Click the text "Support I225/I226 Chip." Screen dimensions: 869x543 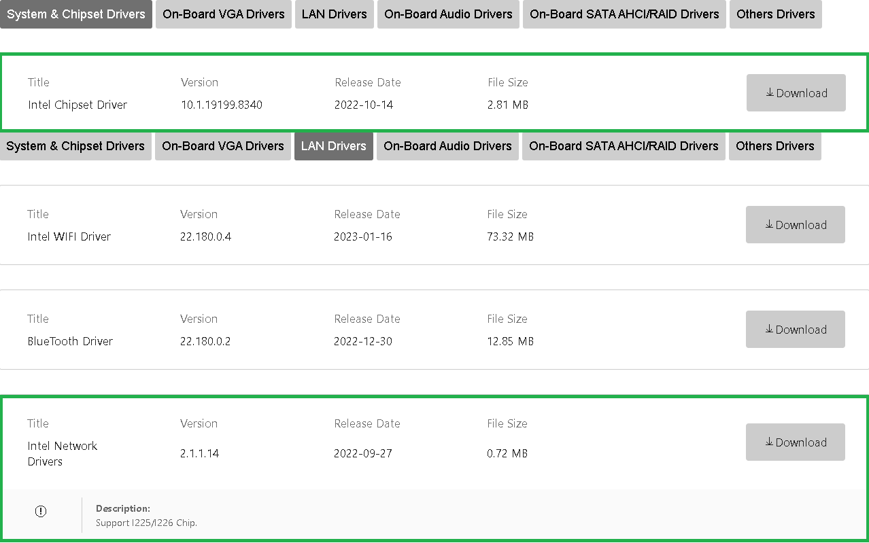pos(146,523)
